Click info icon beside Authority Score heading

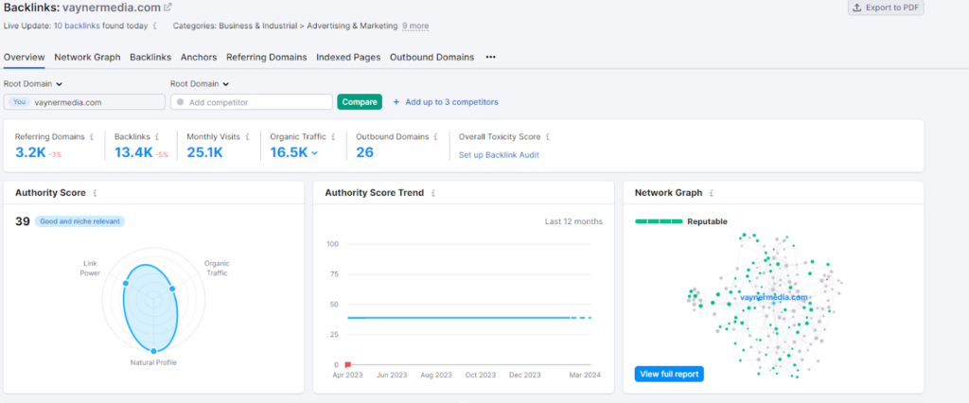point(95,193)
